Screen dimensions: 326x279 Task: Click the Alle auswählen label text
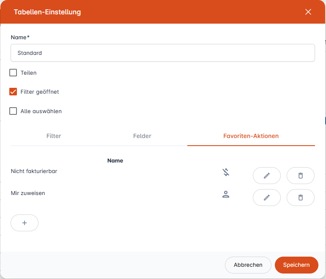[x=41, y=111]
